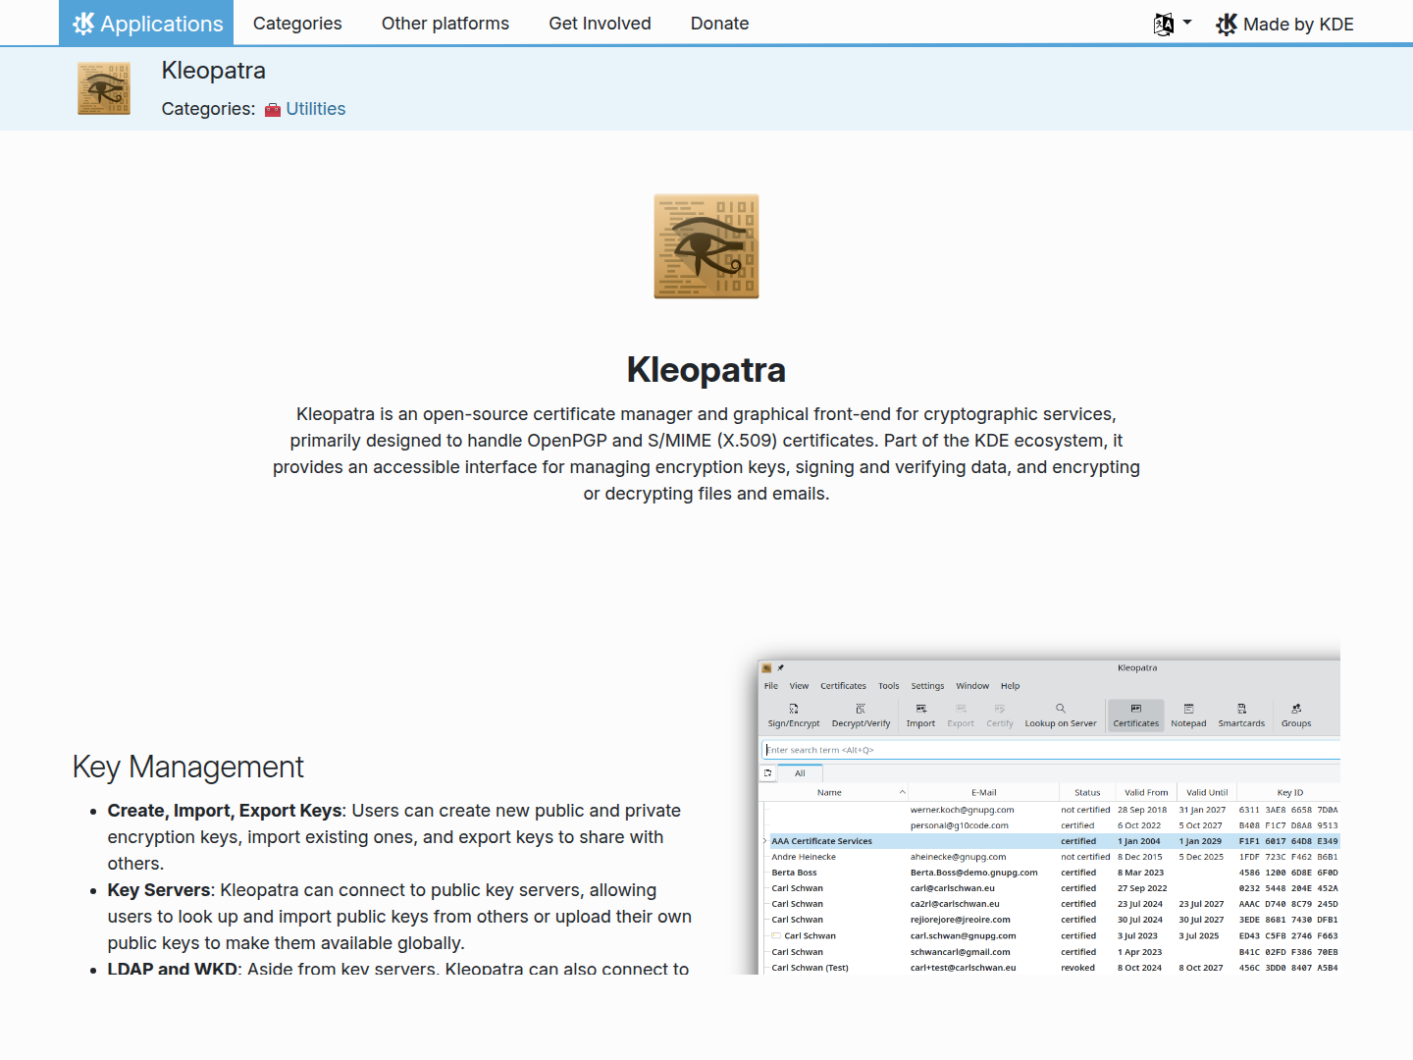The image size is (1413, 1060).
Task: Expand the language dropdown arrow
Action: click(x=1187, y=22)
